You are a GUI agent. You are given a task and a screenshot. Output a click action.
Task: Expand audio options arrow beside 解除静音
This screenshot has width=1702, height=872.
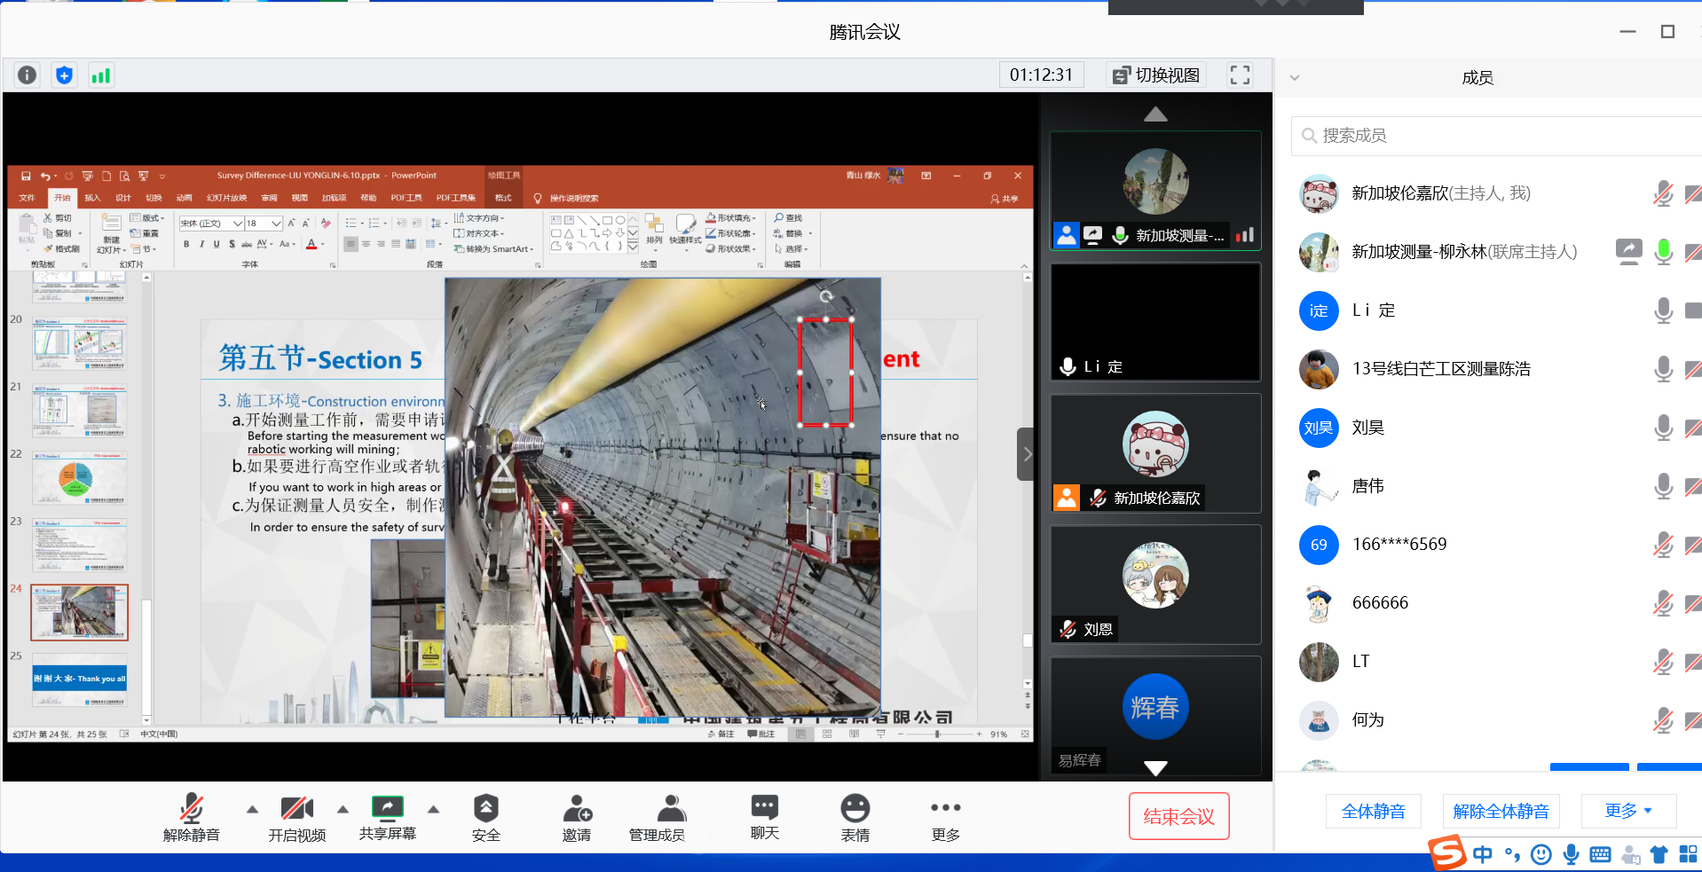click(253, 809)
